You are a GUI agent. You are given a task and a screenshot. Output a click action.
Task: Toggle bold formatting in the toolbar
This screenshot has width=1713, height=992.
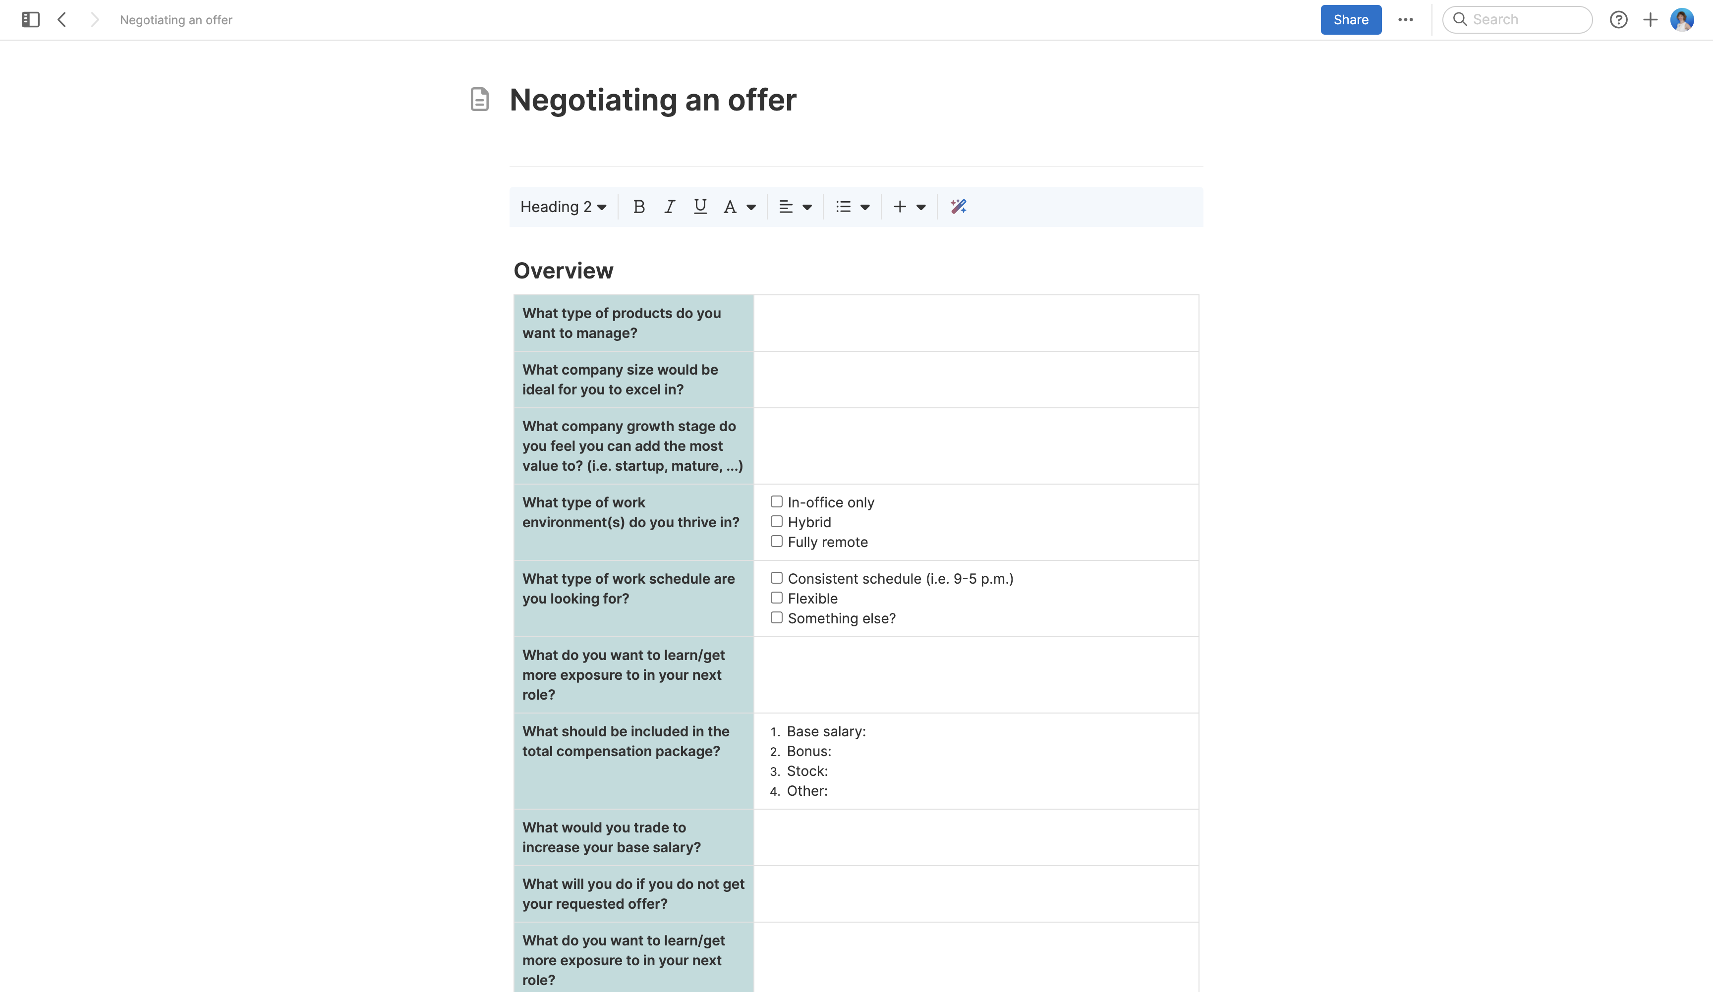(638, 207)
